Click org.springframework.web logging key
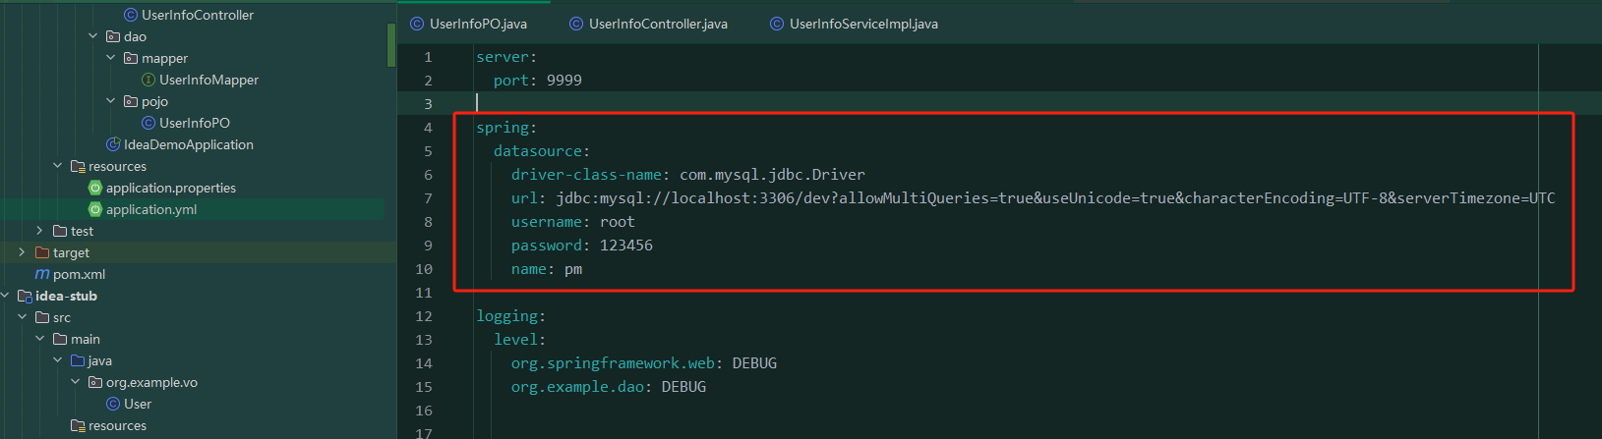1602x439 pixels. pyautogui.click(x=617, y=363)
